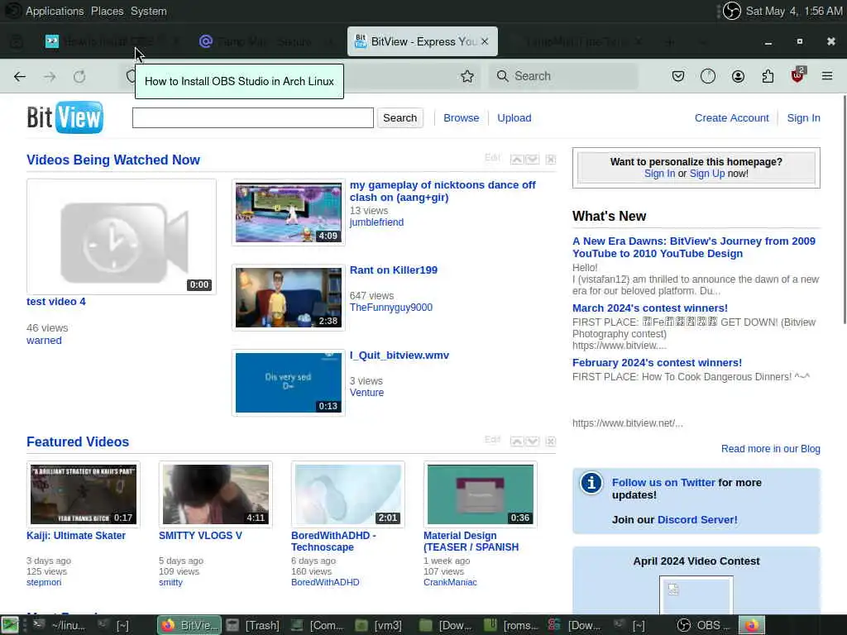This screenshot has width=847, height=635.
Task: Go back with the browser back arrow
Action: (20, 76)
